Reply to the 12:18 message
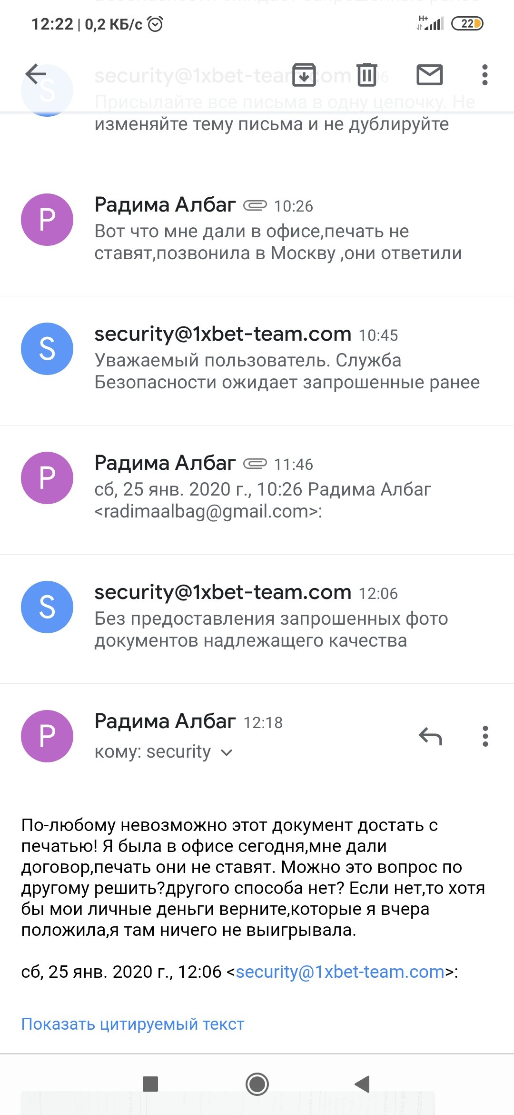Screen dimensions: 514x1115 pos(431,736)
